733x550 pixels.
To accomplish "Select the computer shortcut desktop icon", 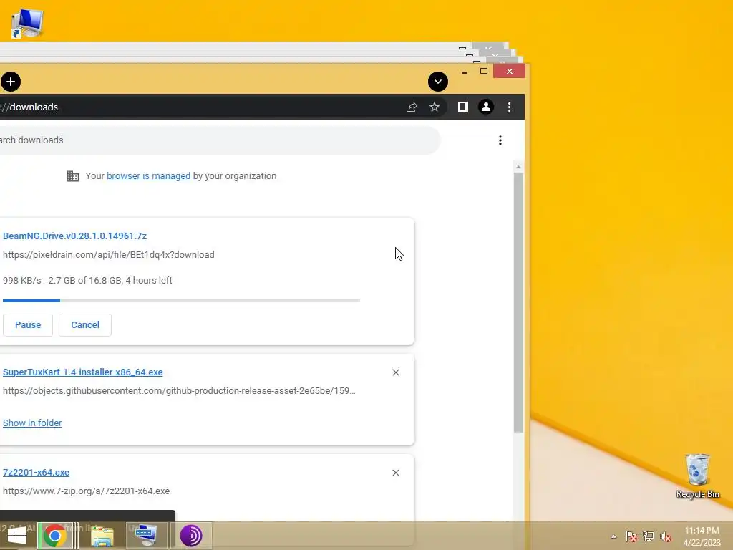I will tap(27, 24).
